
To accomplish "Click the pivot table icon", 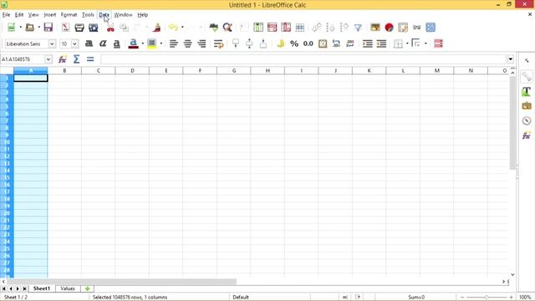I will (403, 28).
